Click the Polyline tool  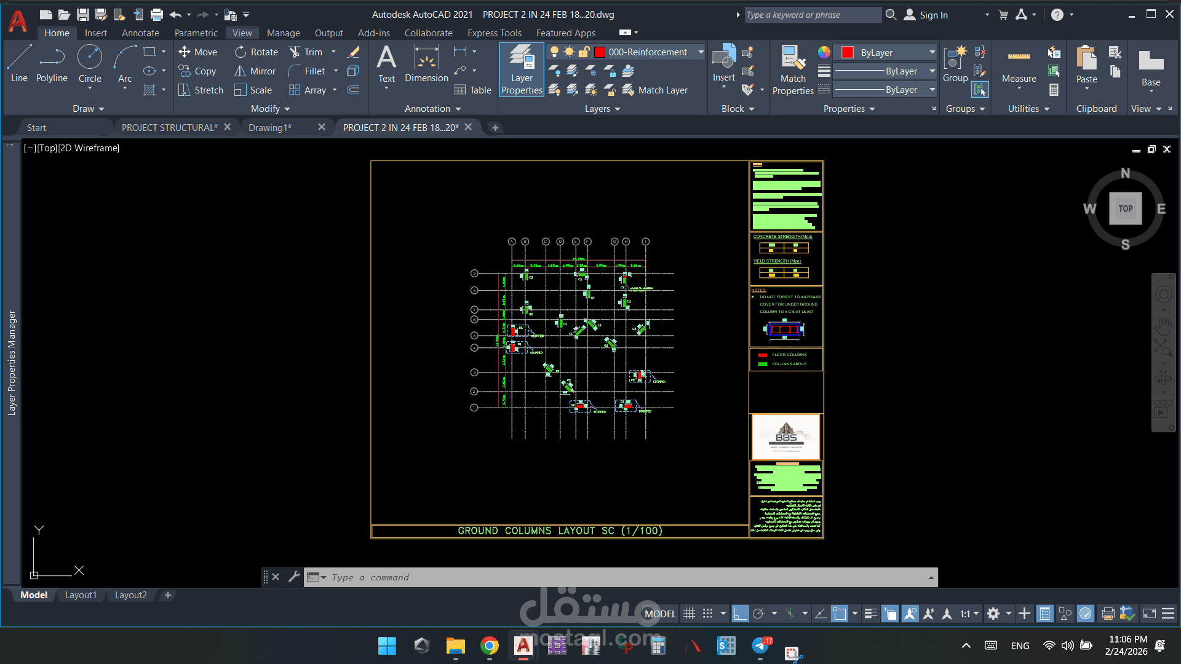click(x=52, y=63)
